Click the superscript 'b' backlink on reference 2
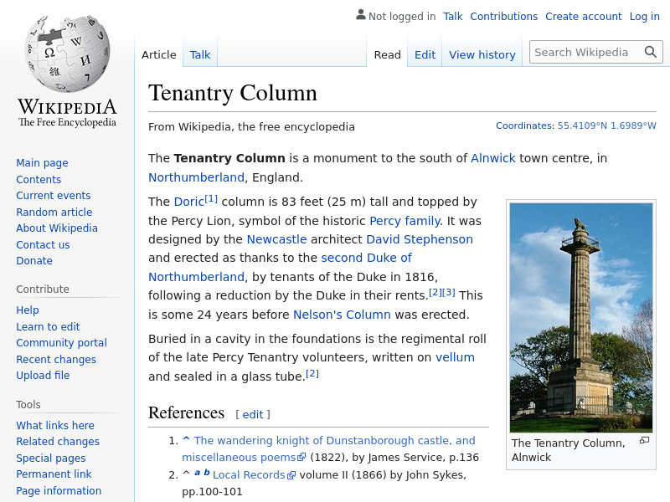Viewport: 670px width, 502px height. click(207, 473)
